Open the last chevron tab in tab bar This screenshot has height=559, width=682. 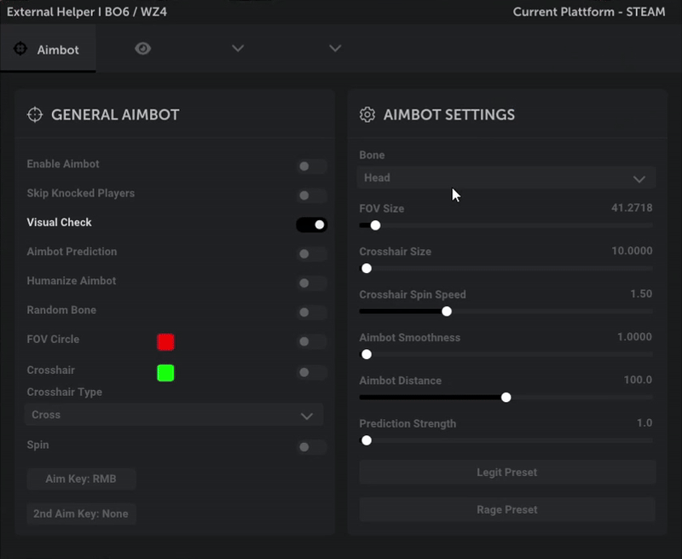[335, 48]
